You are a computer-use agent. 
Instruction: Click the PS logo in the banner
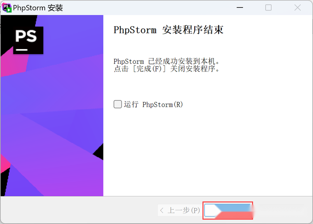28,40
